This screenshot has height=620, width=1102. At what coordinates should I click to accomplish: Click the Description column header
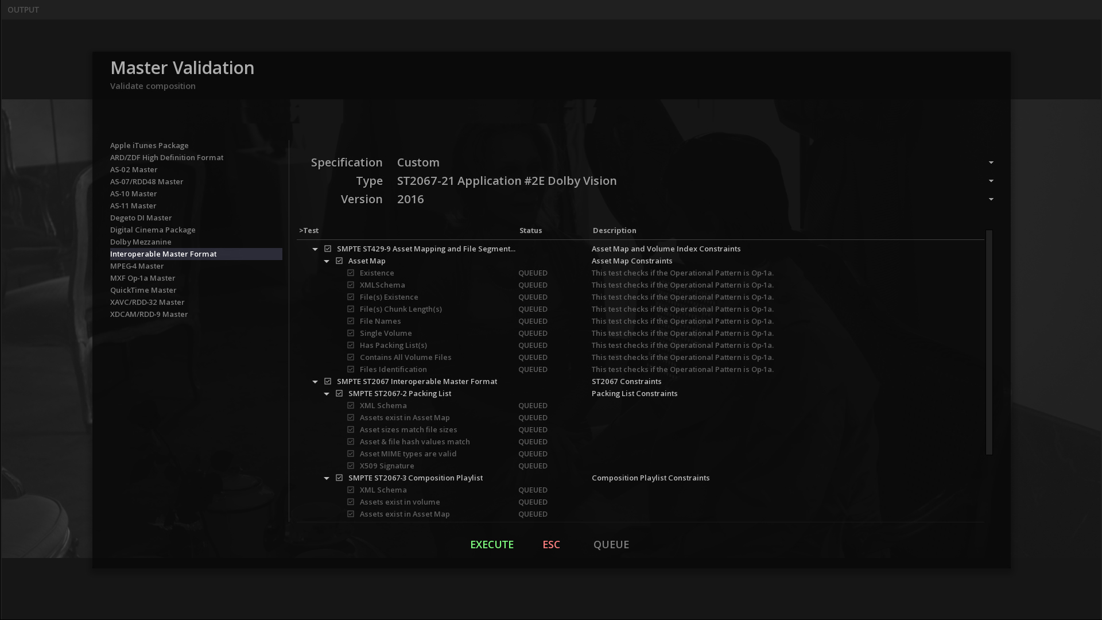tap(614, 230)
